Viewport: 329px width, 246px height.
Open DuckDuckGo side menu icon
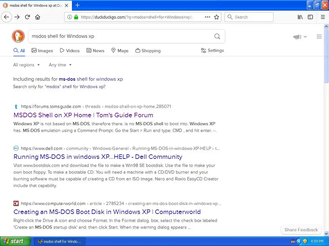tap(319, 37)
